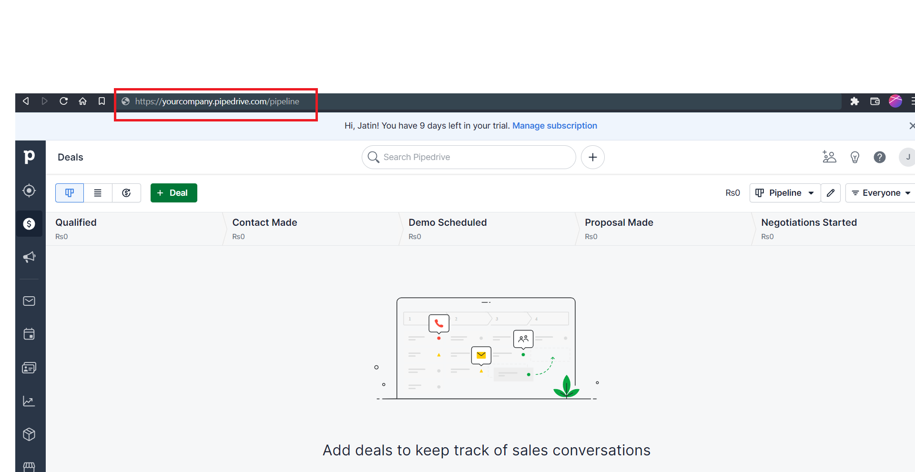This screenshot has height=472, width=915.
Task: Open the Activities calendar sidebar icon
Action: [29, 334]
